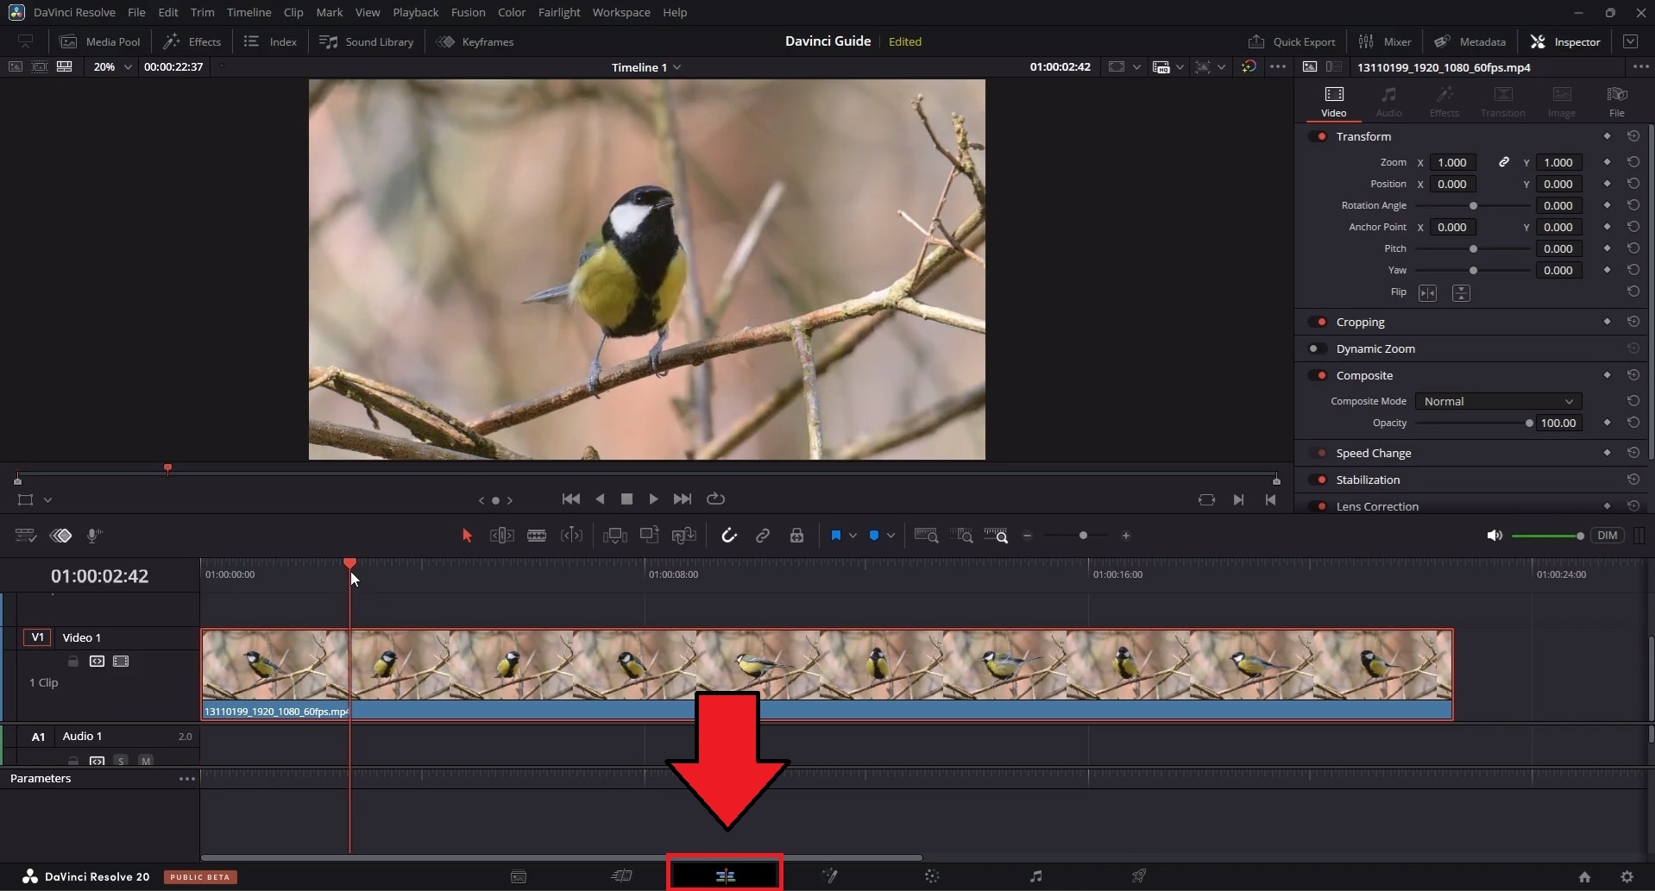
Task: Choose the Blade Edit Mode tool
Action: 537,536
